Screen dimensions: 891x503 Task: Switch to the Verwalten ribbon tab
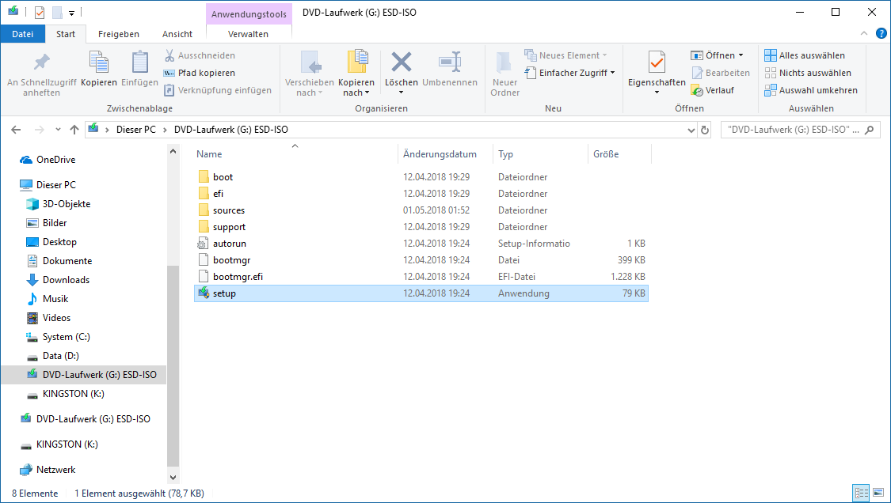pos(249,34)
